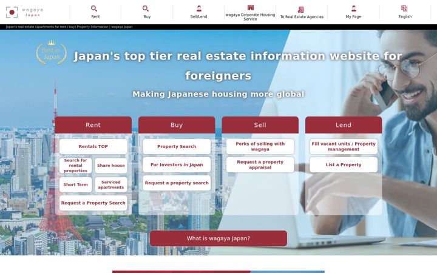
Task: Click the Buy panel header
Action: pos(177,125)
